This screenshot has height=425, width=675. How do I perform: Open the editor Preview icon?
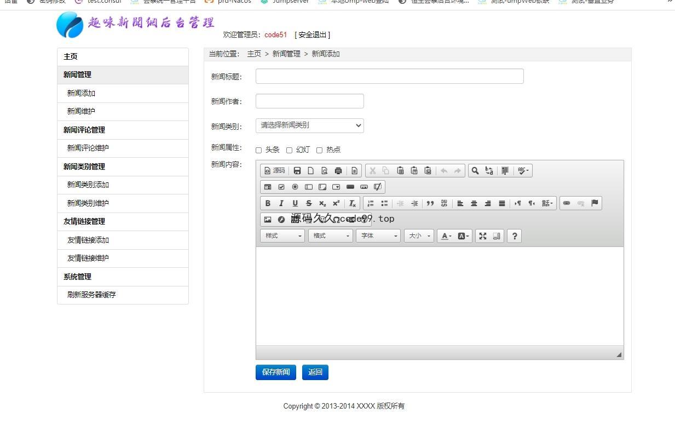click(325, 171)
